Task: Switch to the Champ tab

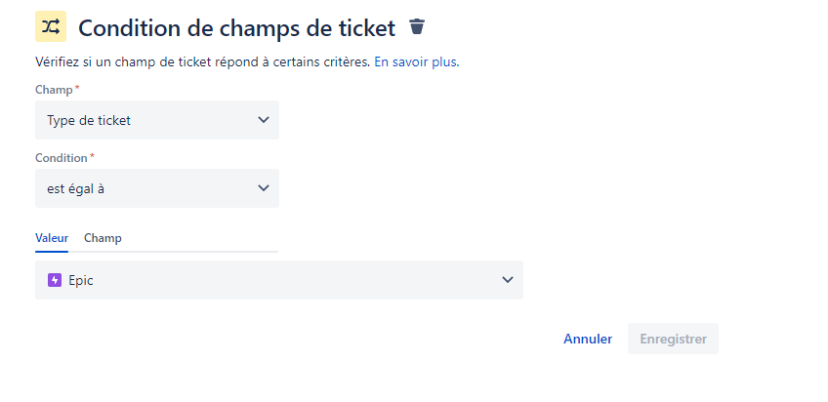Action: [103, 238]
